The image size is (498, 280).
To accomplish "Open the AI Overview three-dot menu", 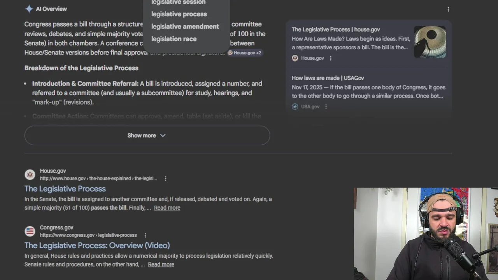I will [x=448, y=9].
